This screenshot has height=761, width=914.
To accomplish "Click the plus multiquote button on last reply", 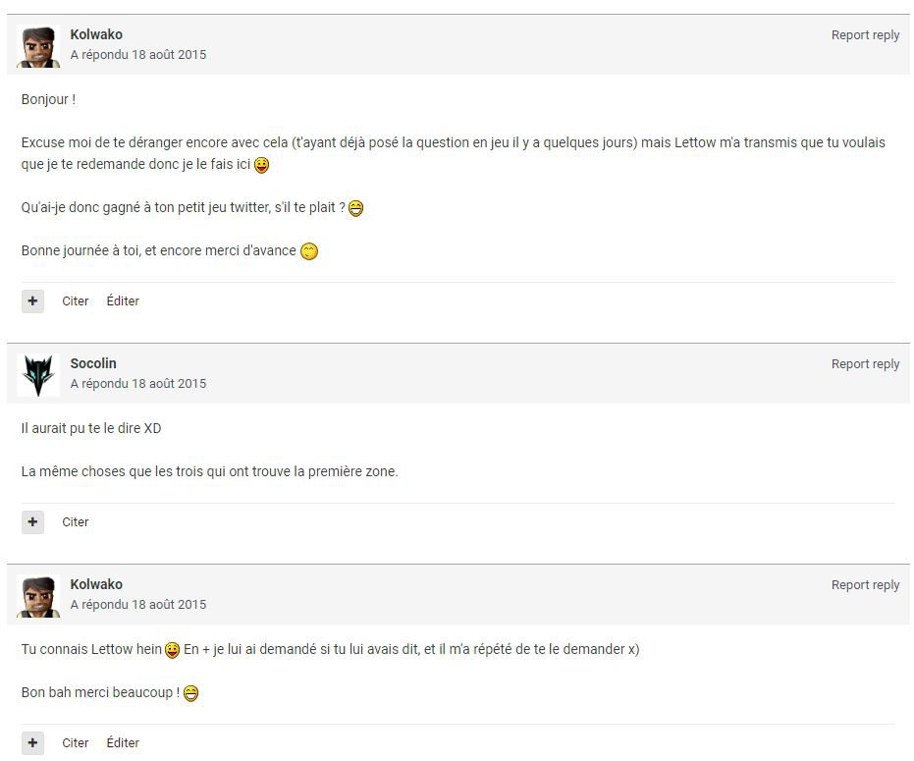I will tap(32, 743).
